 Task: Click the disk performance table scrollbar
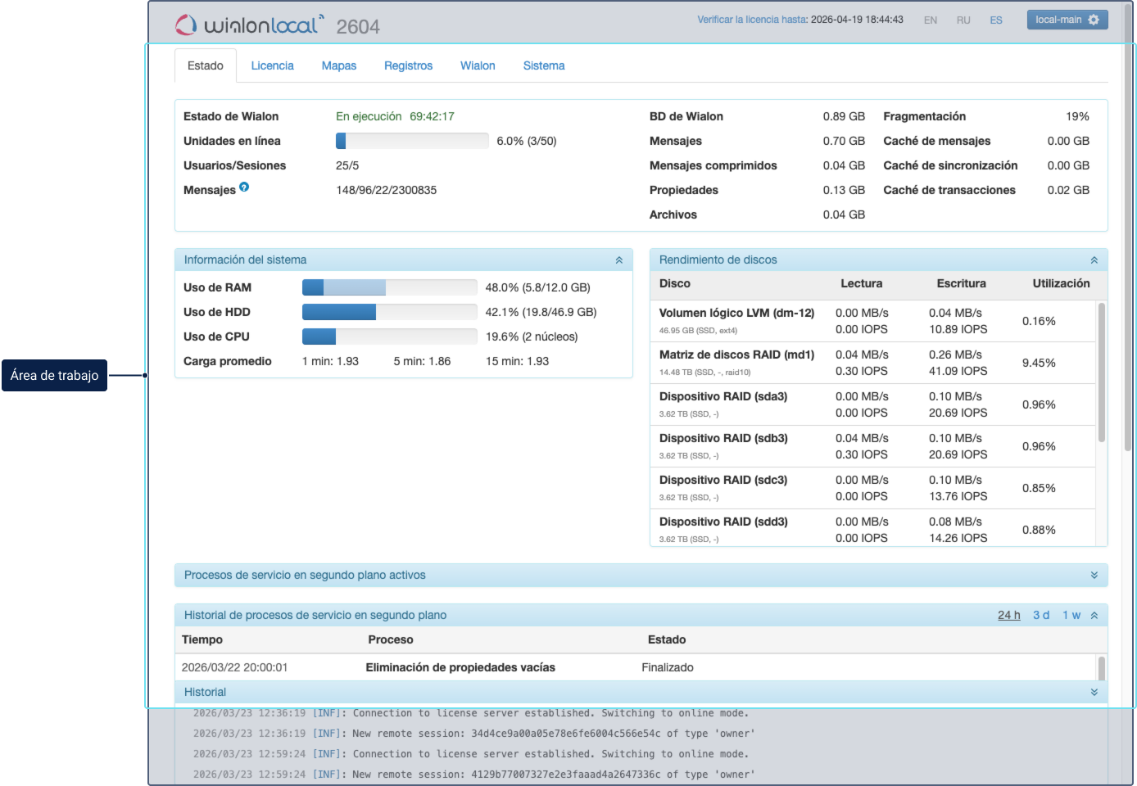[1101, 373]
